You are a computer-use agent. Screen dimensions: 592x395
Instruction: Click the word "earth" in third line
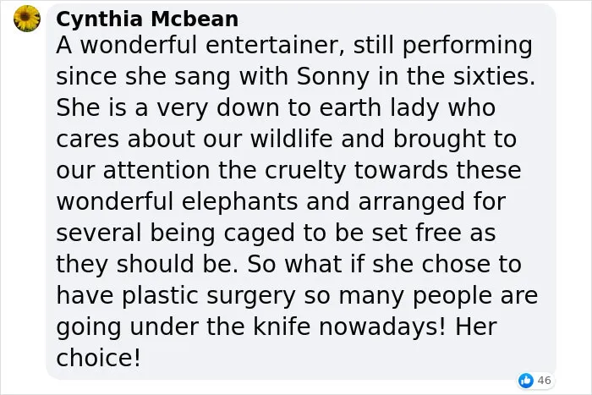point(350,107)
